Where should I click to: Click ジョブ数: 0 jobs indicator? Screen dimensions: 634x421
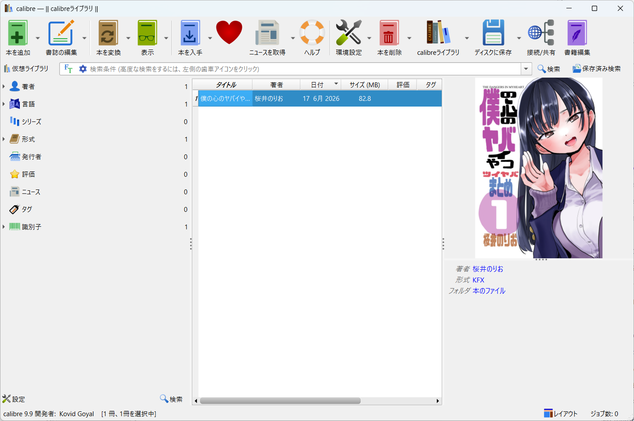point(604,414)
